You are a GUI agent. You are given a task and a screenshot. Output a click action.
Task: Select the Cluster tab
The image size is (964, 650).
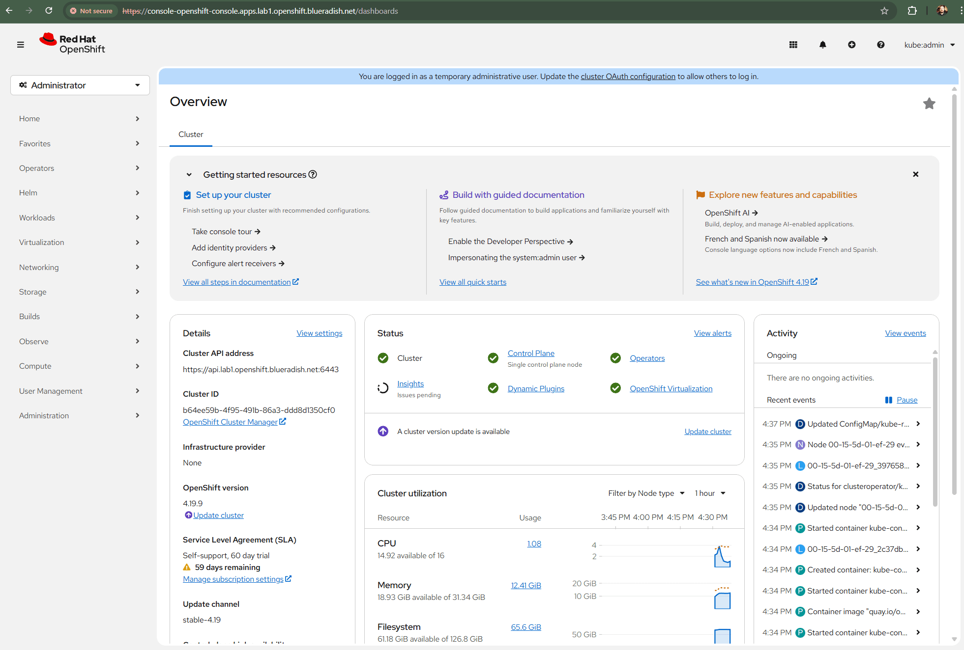click(191, 135)
